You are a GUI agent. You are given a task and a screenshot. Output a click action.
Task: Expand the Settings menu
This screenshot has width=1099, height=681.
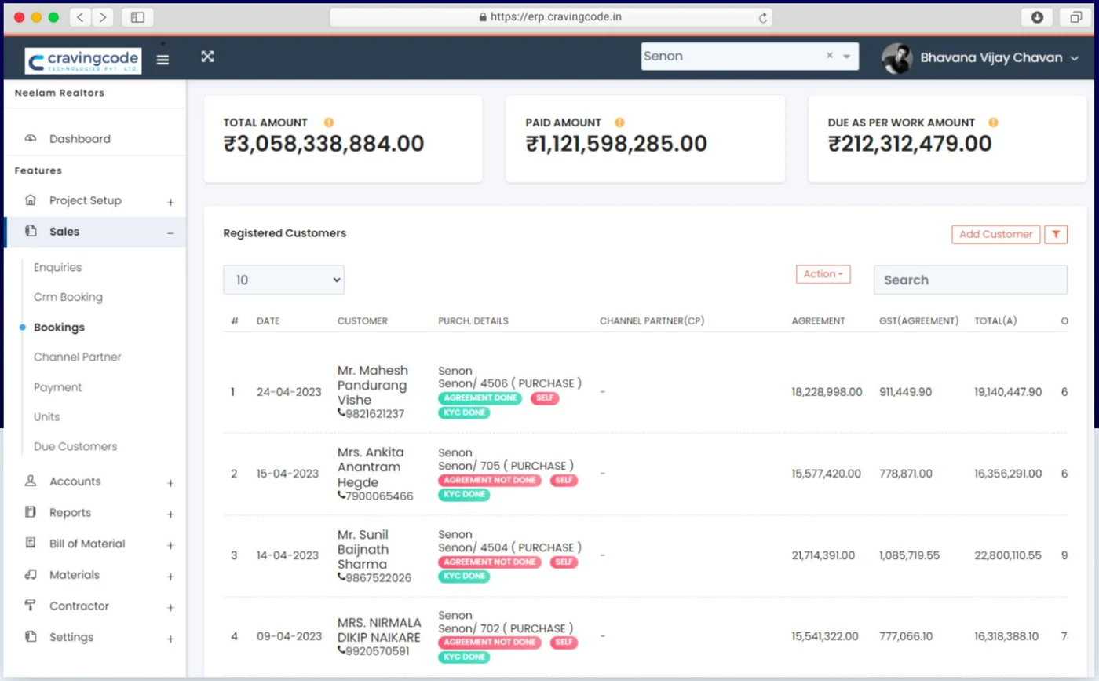170,639
